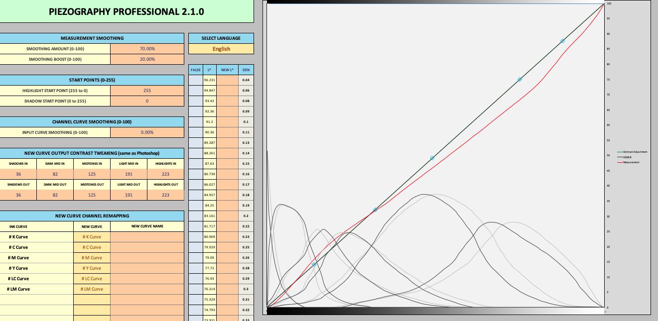Click the SELECT LANGUAGE header cell
The image size is (658, 321).
(221, 38)
